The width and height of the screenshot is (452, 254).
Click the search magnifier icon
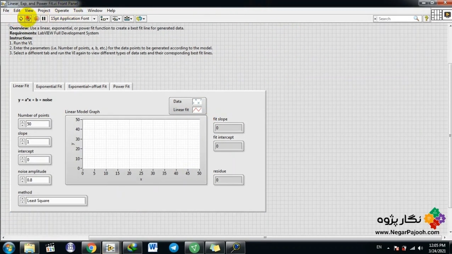pos(416,19)
